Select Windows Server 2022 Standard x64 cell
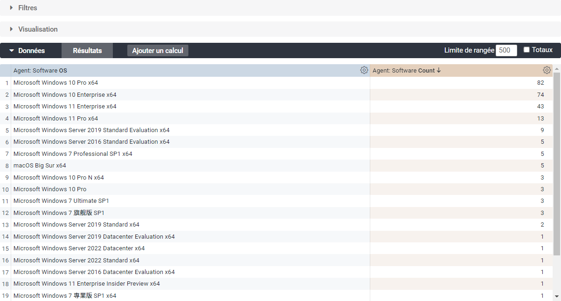Screen dimensions: 561x301 pyautogui.click(x=190, y=261)
